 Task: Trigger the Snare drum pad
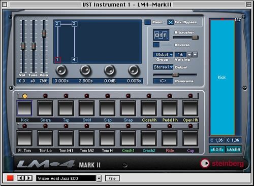pyautogui.click(x=45, y=108)
